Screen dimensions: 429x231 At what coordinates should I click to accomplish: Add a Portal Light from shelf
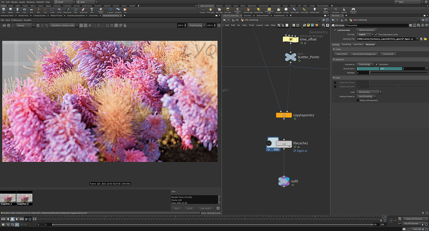click(x=304, y=10)
